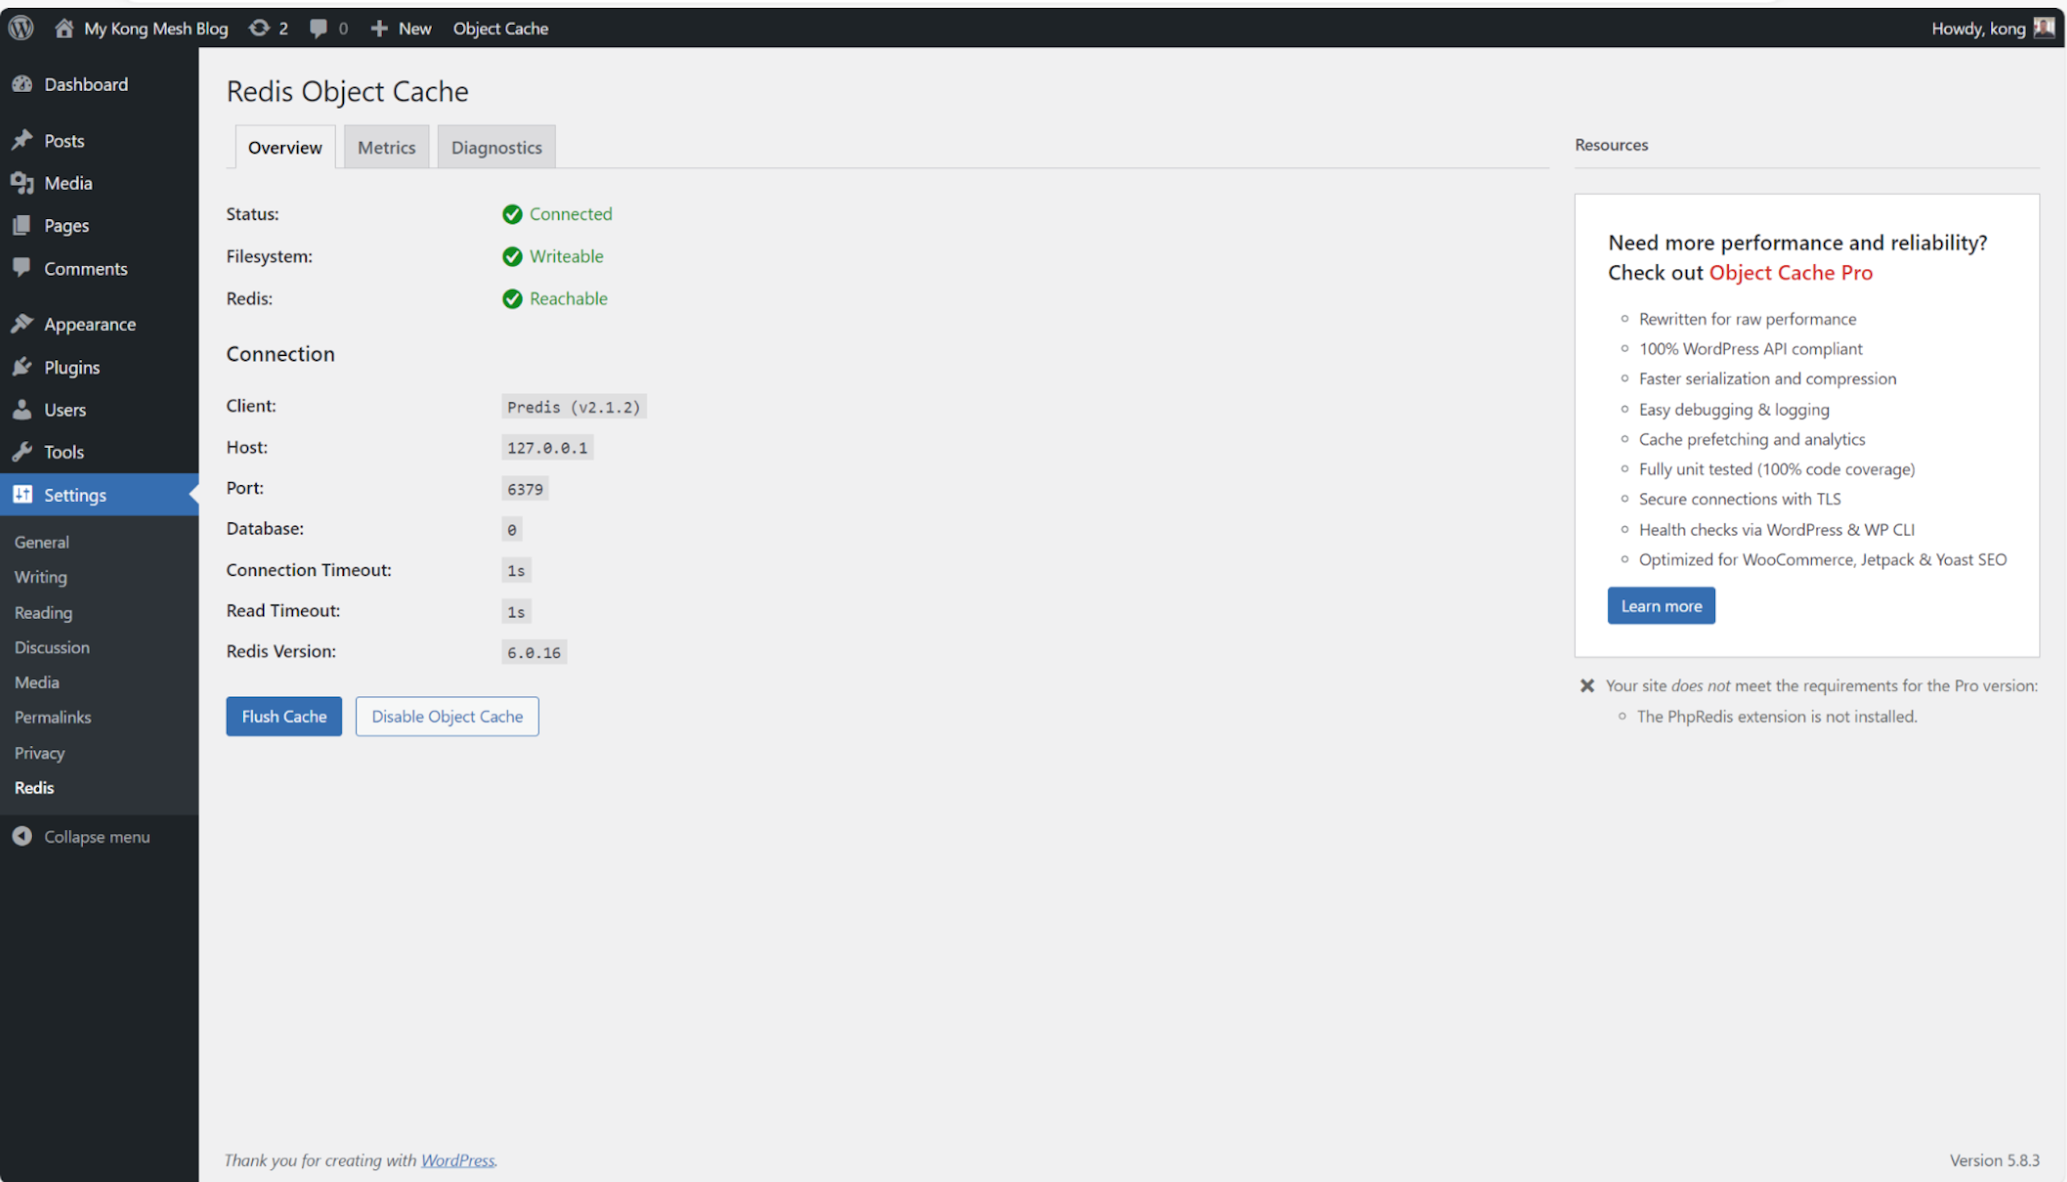Follow the Object Cache Pro link
Image resolution: width=2067 pixels, height=1182 pixels.
pos(1790,273)
